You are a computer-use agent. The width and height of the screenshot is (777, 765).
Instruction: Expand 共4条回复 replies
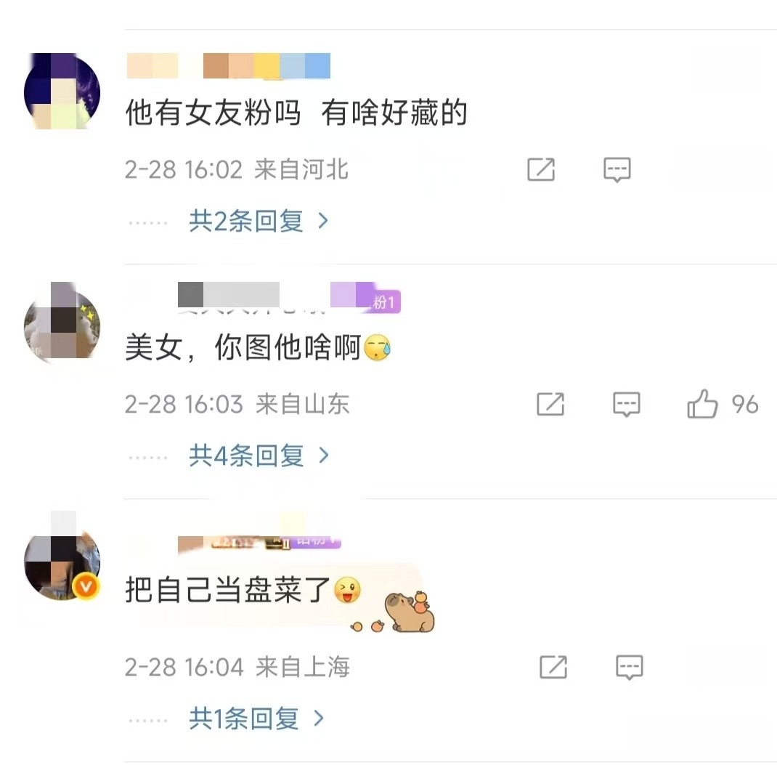259,455
